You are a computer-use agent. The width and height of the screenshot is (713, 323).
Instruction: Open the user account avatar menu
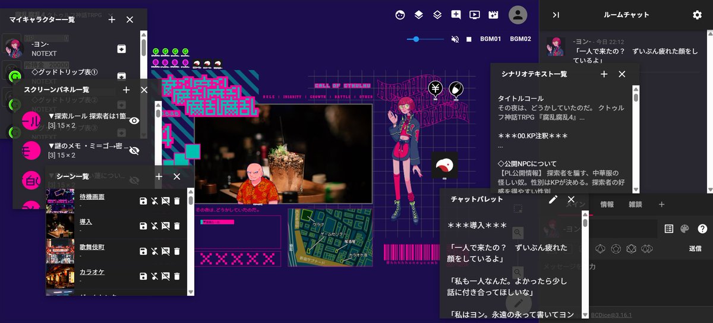518,15
